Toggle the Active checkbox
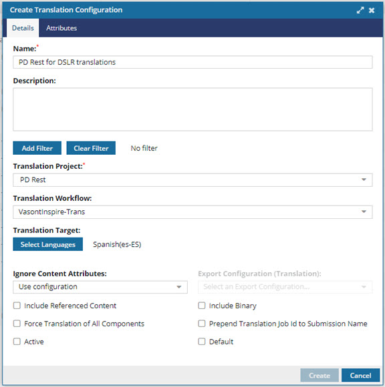 (17, 342)
